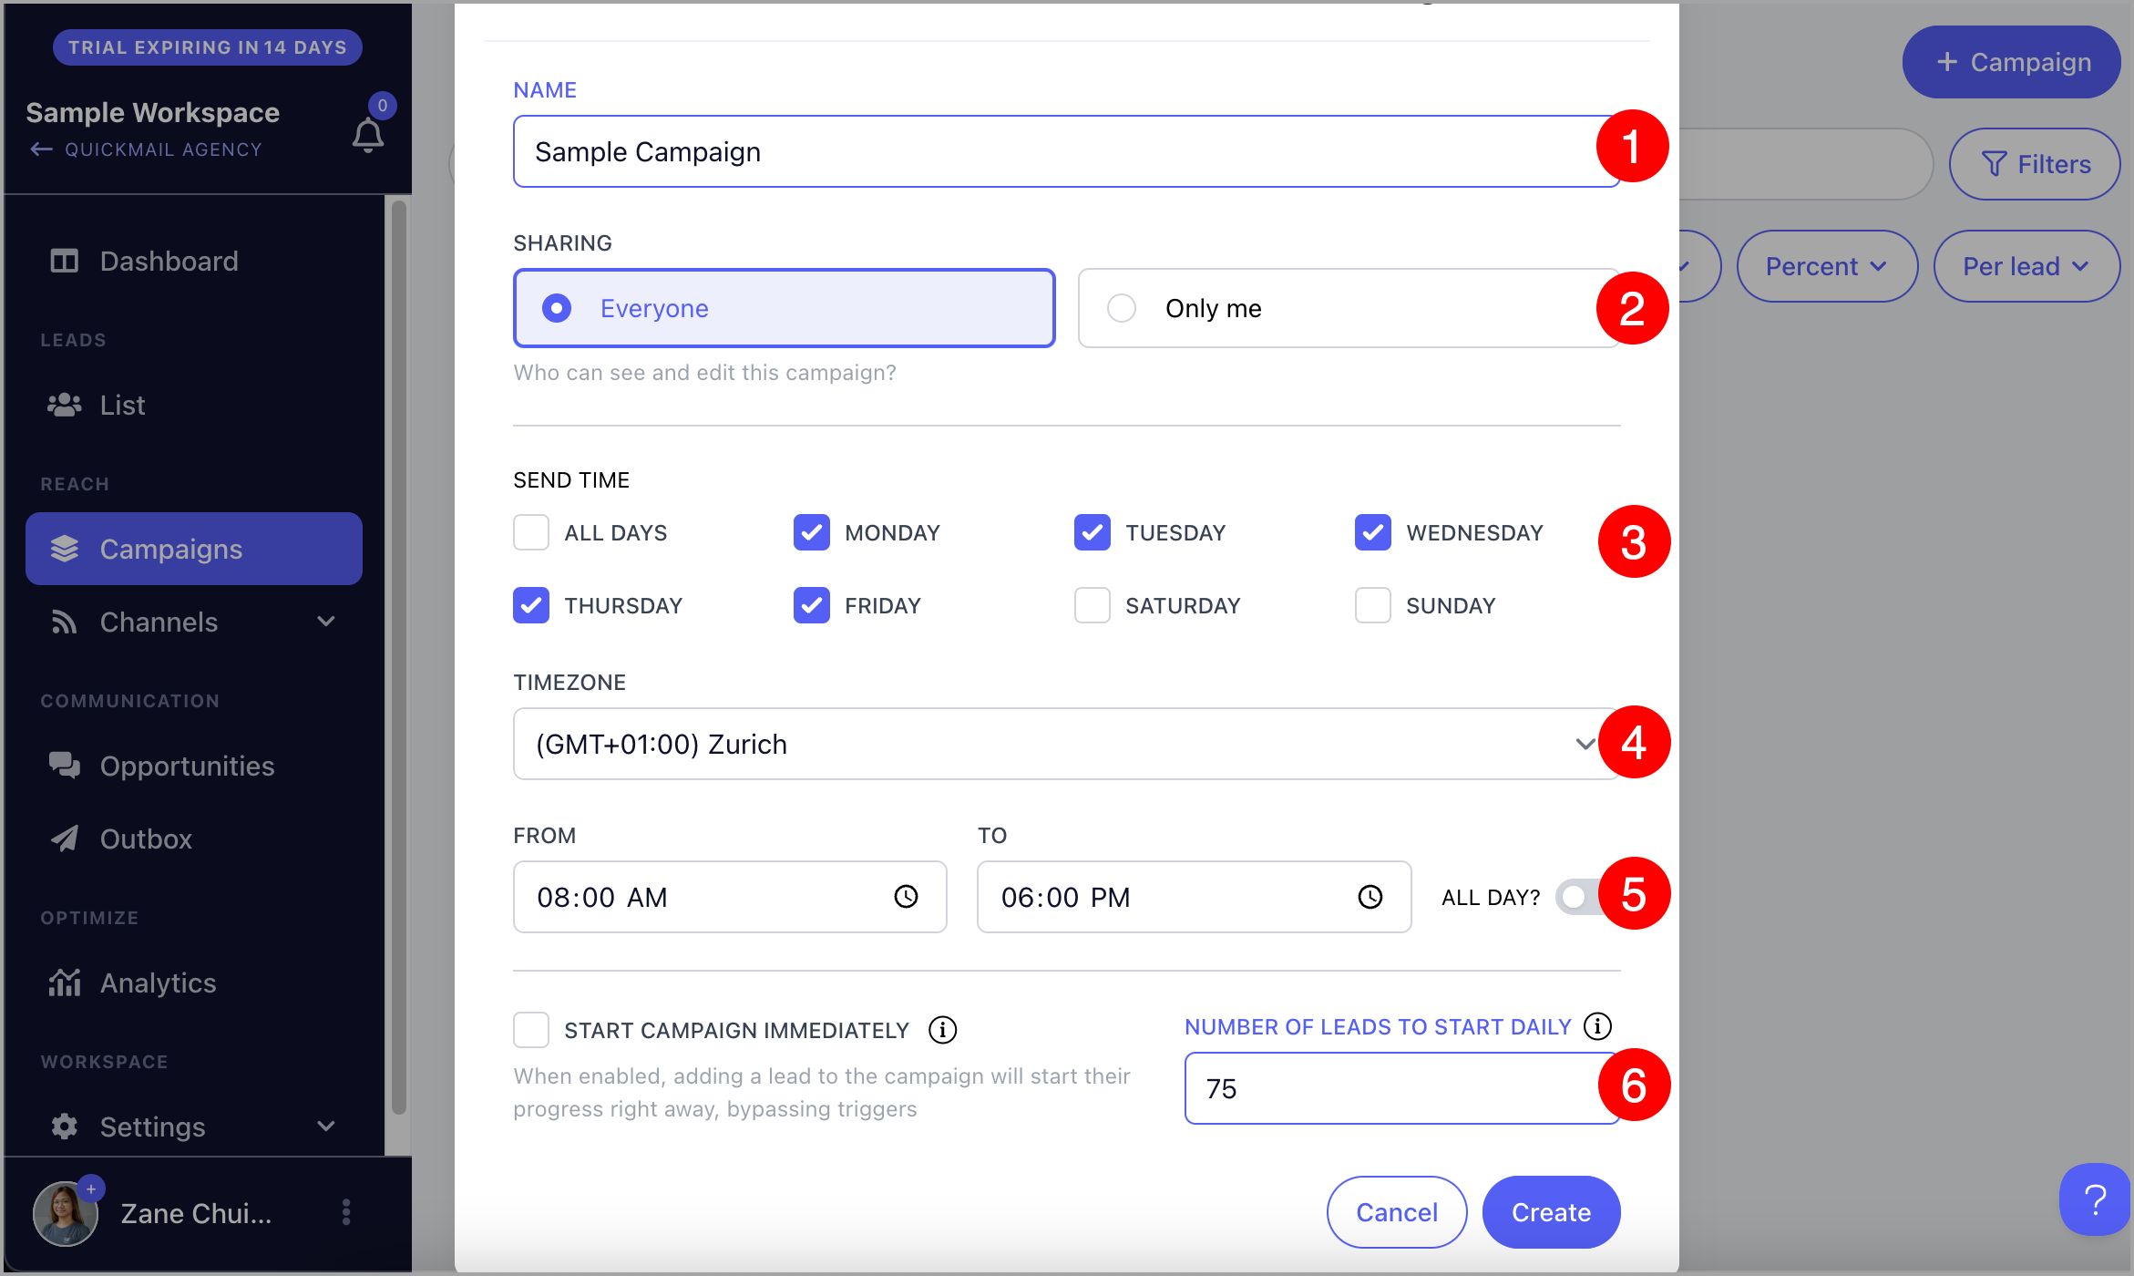
Task: Uncheck the MONDAY checkbox
Action: pyautogui.click(x=812, y=532)
